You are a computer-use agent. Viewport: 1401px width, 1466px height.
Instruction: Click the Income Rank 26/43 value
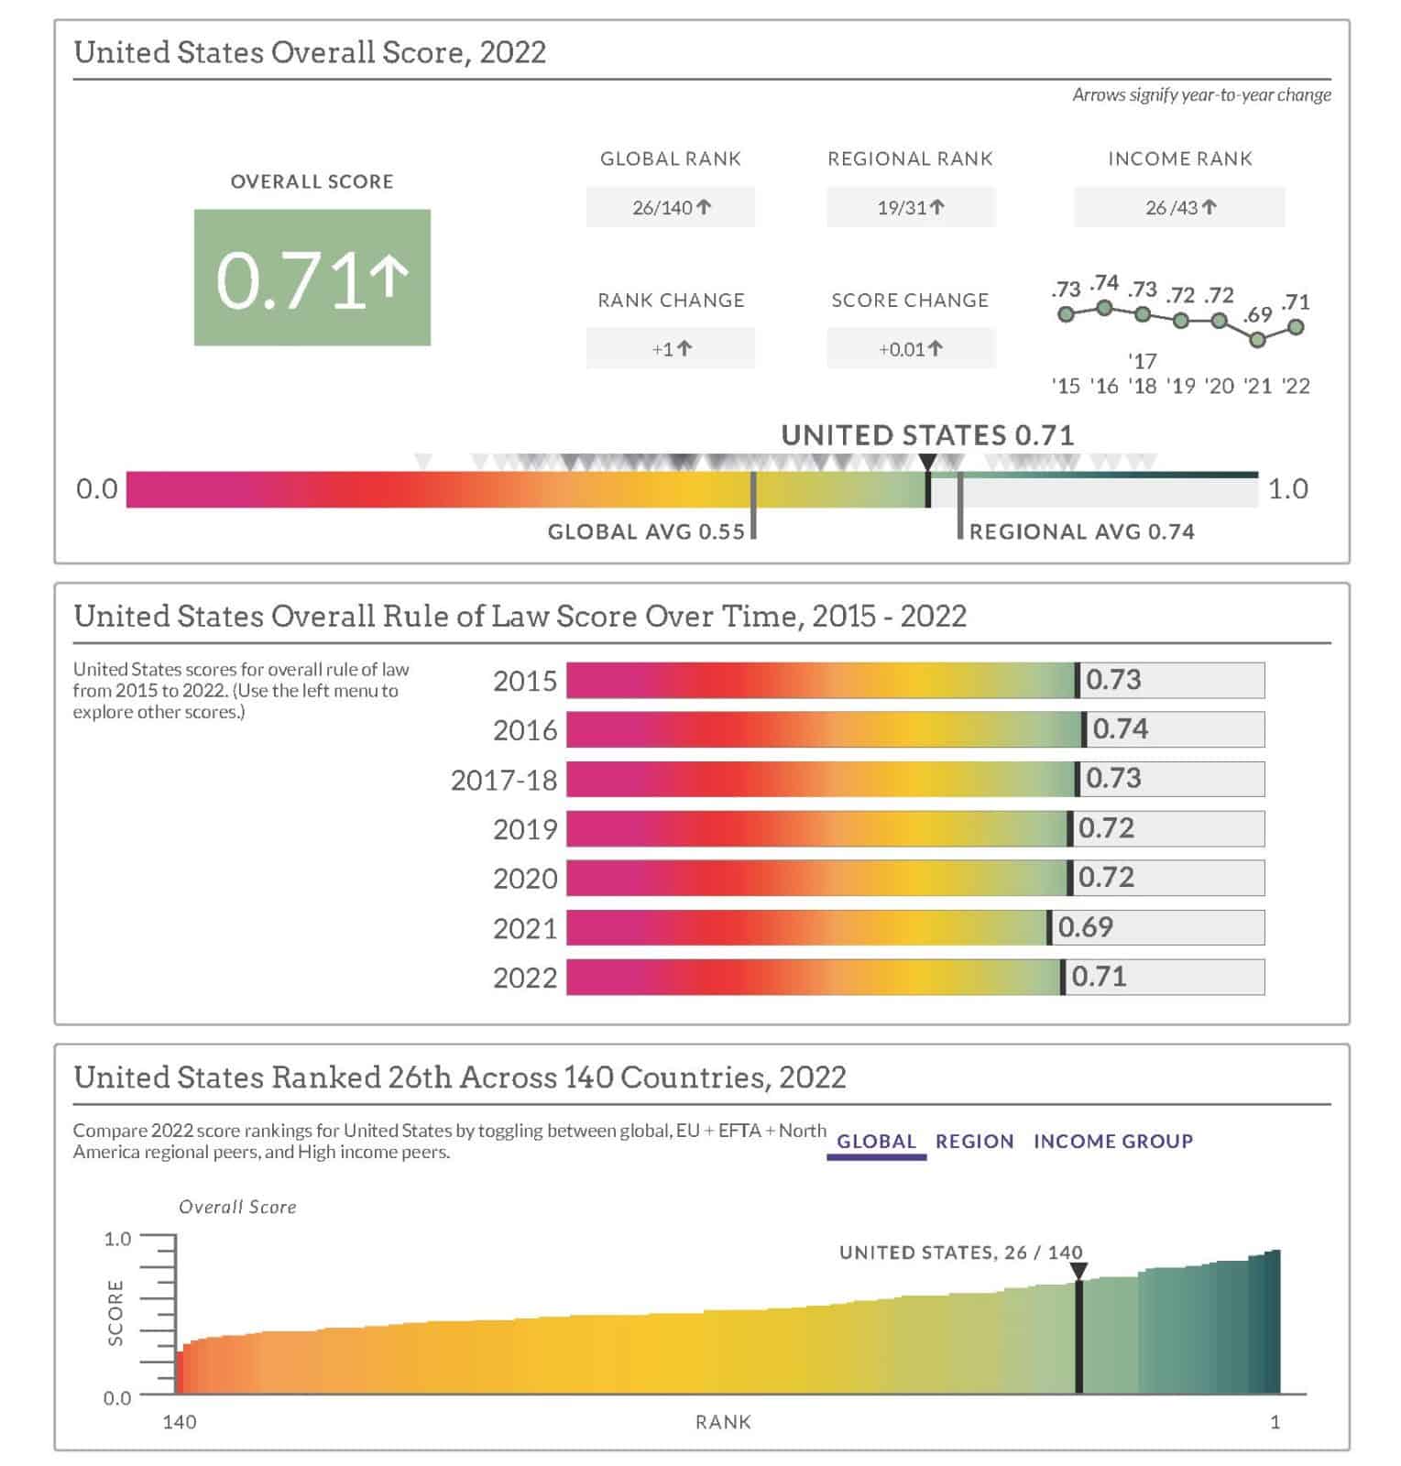1179,207
